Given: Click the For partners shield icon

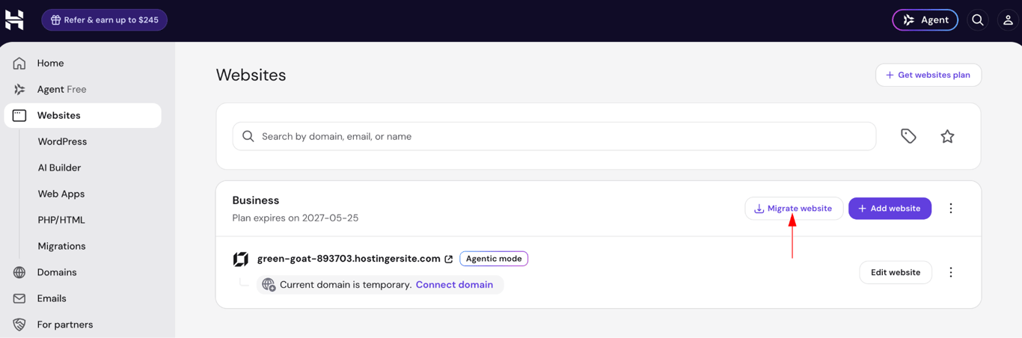Looking at the screenshot, I should [19, 325].
